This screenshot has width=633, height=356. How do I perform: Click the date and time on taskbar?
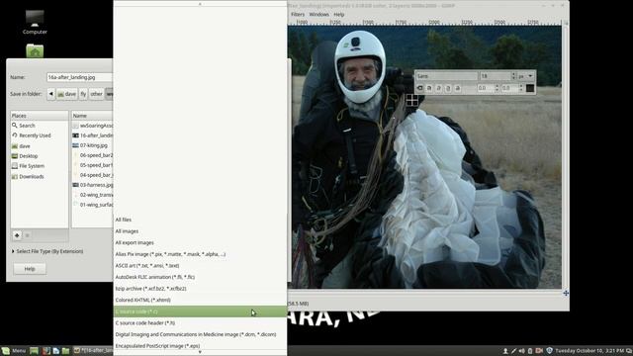(589, 351)
